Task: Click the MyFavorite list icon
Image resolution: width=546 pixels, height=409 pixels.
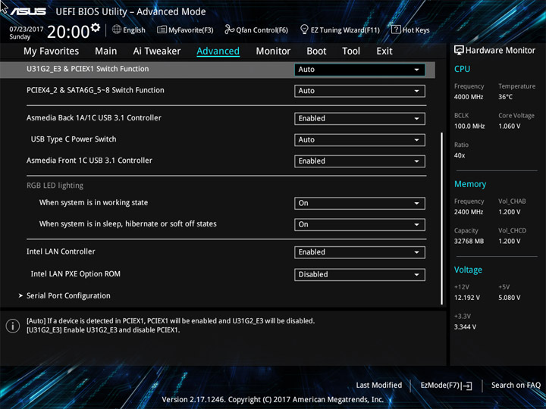Action: coord(162,30)
